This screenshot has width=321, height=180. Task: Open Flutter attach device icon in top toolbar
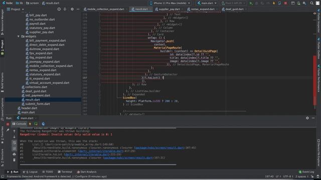click(280, 3)
